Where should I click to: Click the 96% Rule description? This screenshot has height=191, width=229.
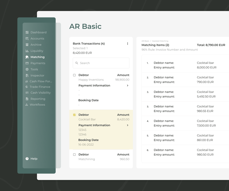point(169,50)
